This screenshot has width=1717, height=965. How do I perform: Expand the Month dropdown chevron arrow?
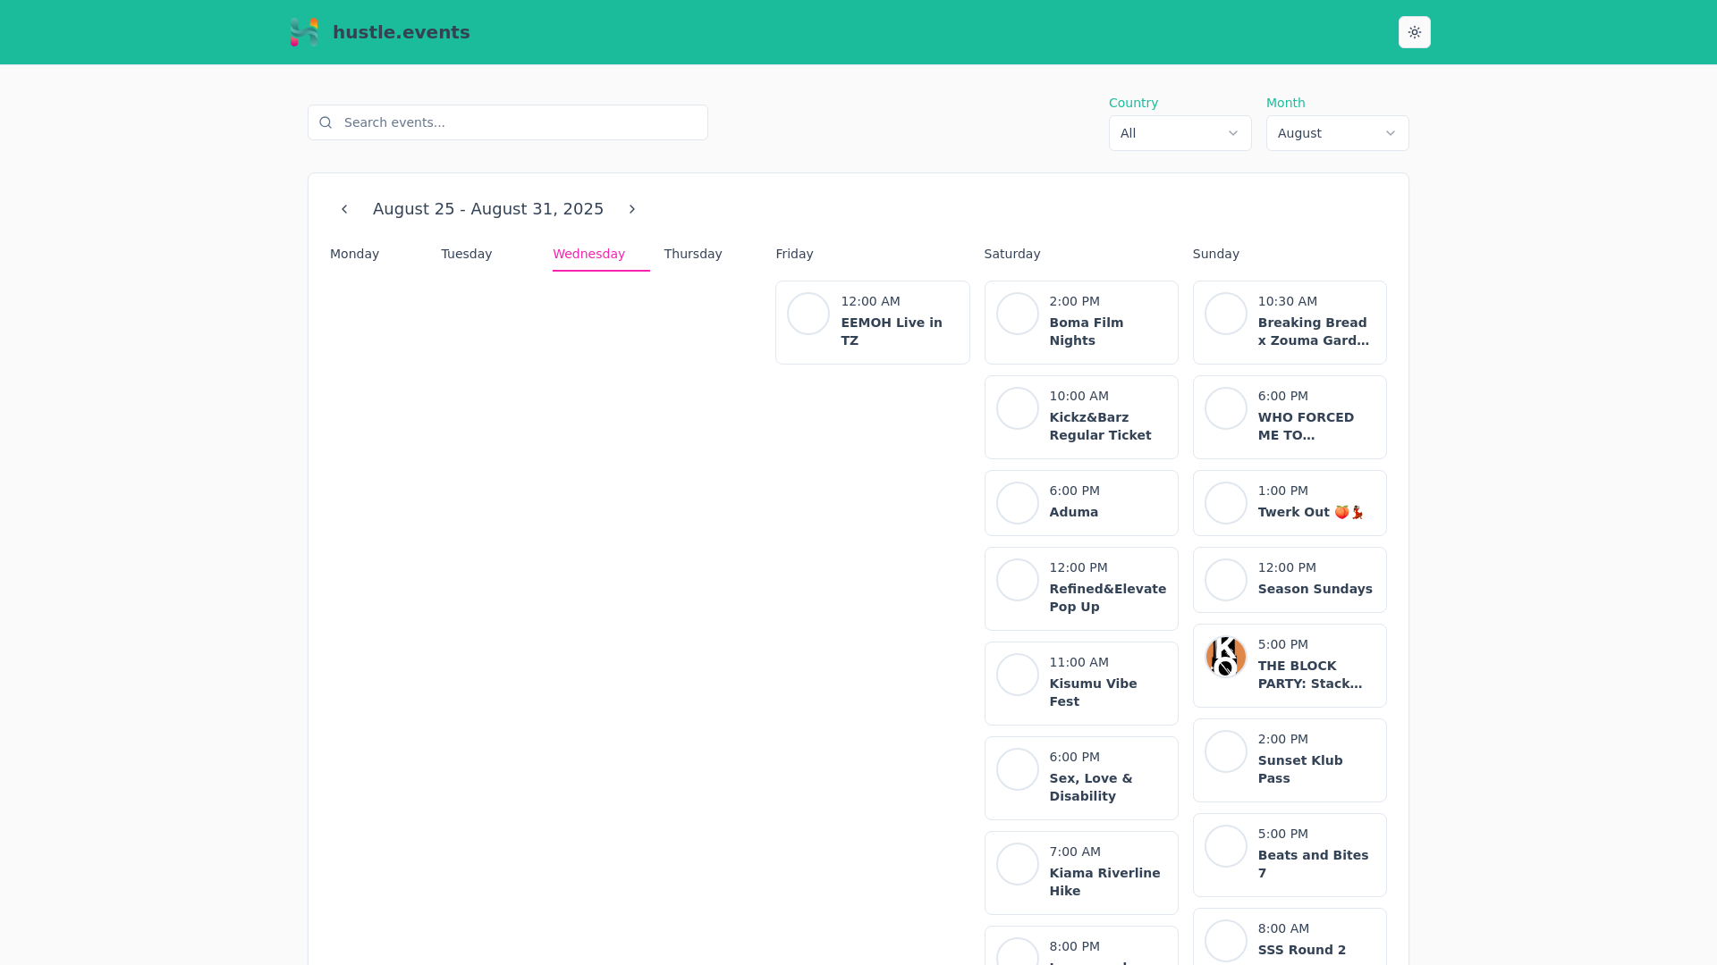[x=1390, y=133]
